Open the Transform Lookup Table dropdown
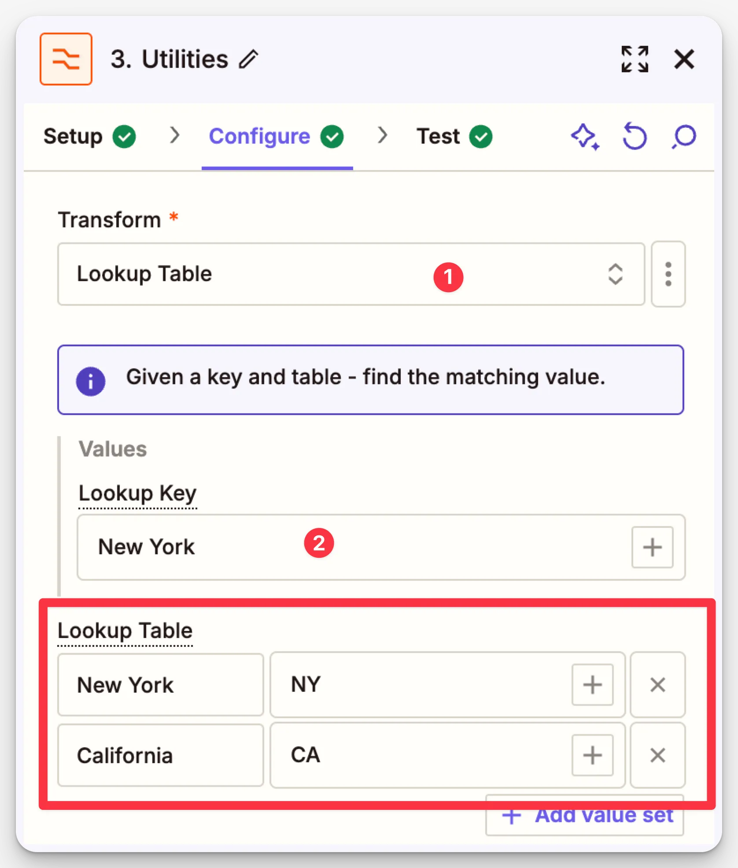The width and height of the screenshot is (738, 868). pyautogui.click(x=351, y=274)
